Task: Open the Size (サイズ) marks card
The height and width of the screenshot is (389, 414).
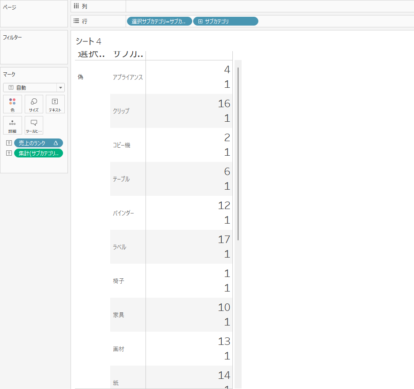Action: (x=34, y=104)
